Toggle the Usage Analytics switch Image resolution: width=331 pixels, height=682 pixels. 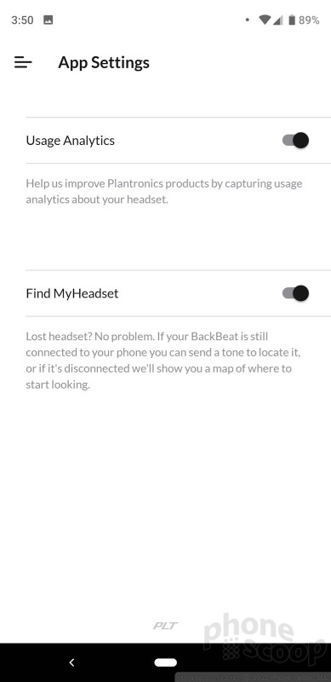pyautogui.click(x=295, y=141)
